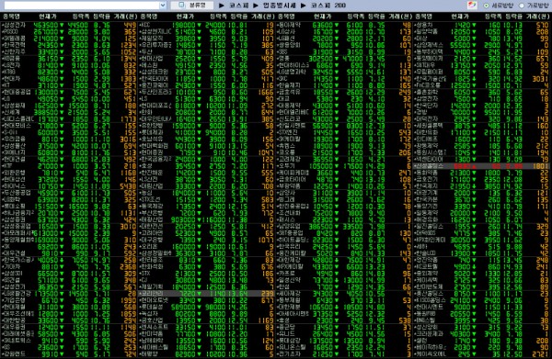
Task: Click inside the top-left search input box
Action: 81,6
